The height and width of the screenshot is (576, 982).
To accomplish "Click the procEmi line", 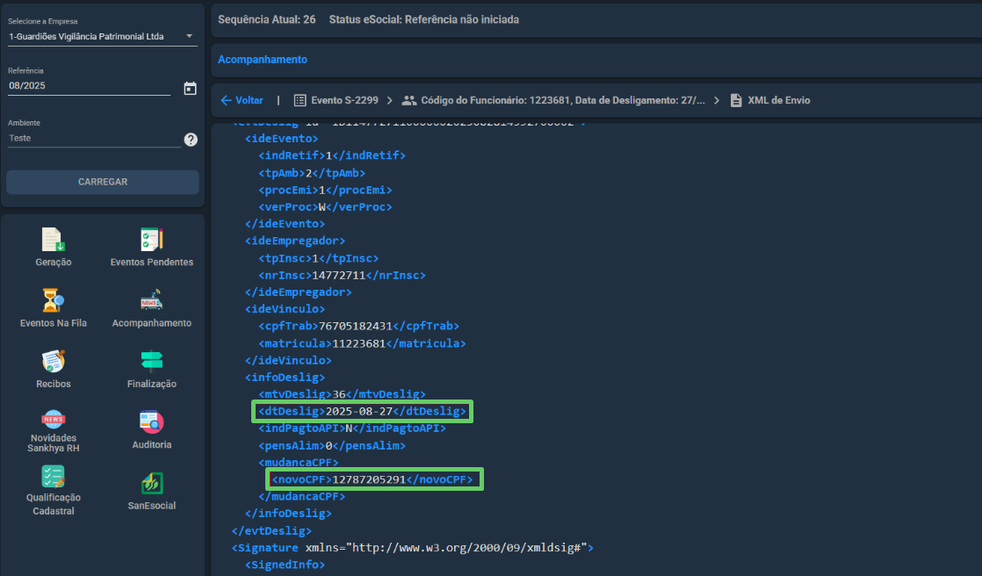I will tap(325, 190).
